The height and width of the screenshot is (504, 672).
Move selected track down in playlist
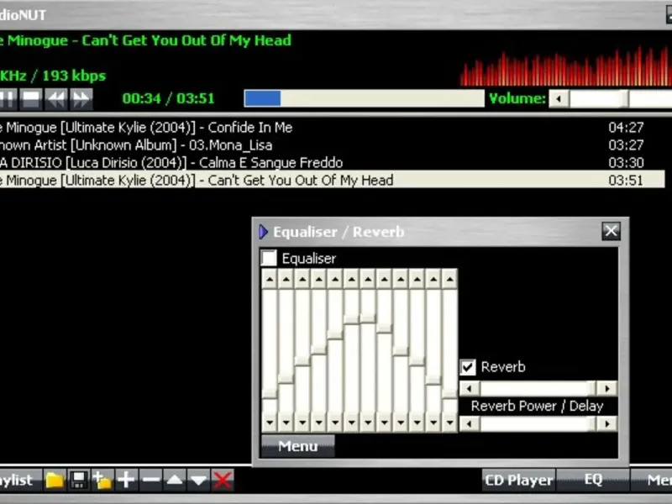tap(198, 480)
